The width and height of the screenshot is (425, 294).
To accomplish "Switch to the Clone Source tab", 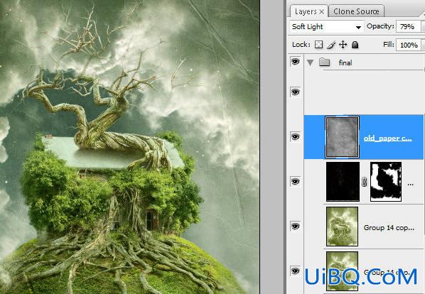I will pos(356,11).
